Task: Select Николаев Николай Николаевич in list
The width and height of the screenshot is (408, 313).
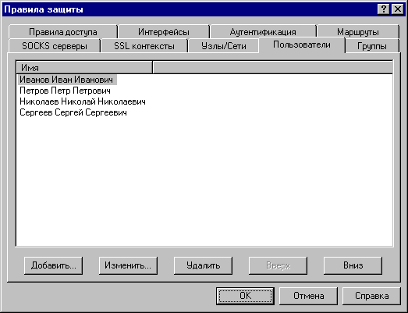Action: [x=83, y=101]
